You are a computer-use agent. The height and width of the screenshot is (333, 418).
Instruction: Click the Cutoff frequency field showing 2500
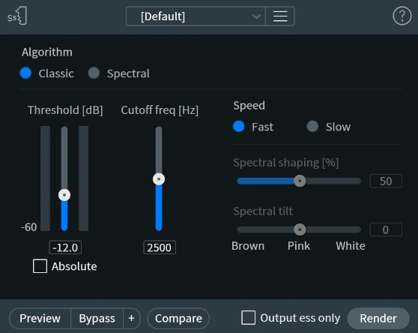point(160,247)
